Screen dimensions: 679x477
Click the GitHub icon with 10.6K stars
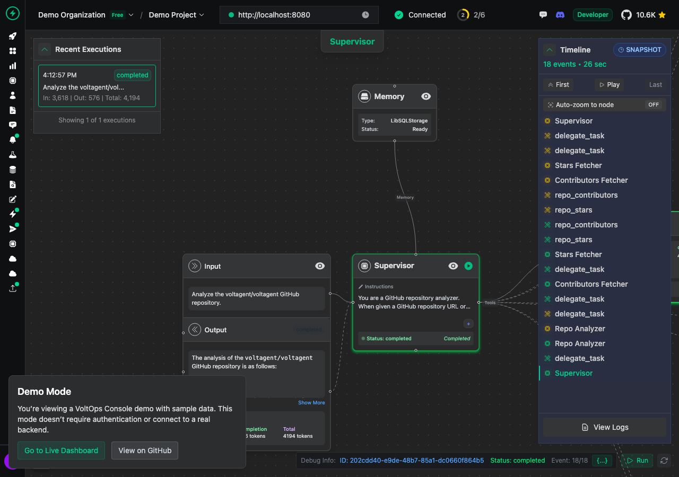[x=626, y=15]
